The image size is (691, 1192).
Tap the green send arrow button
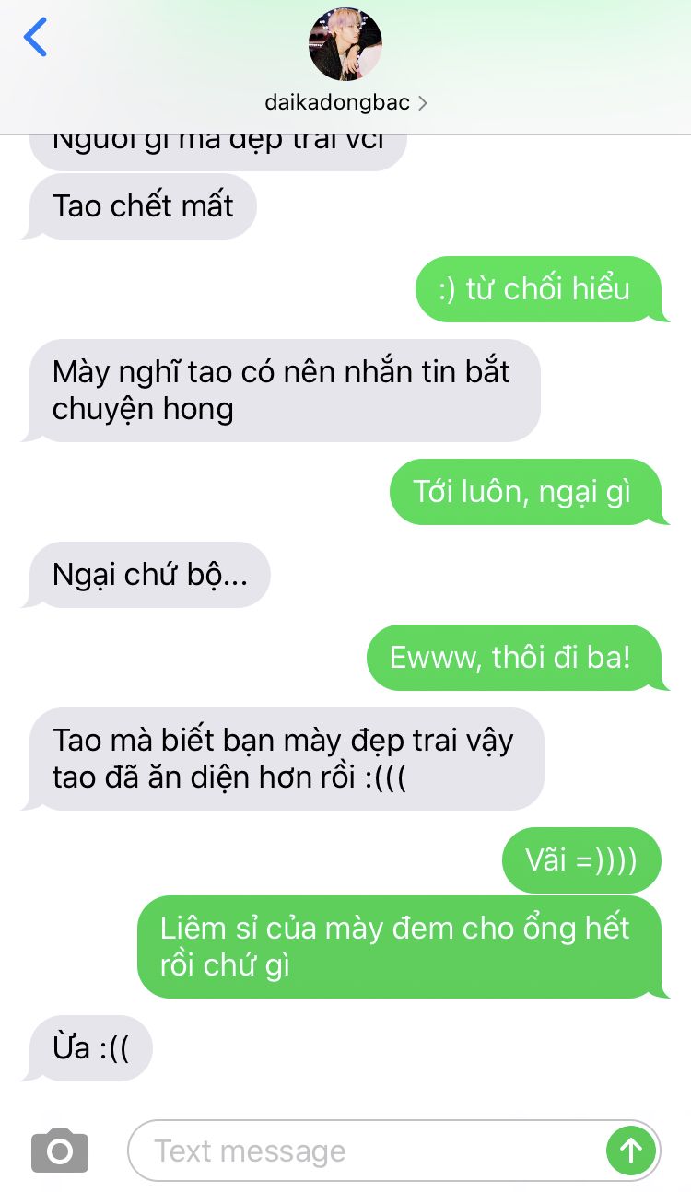coord(631,1151)
